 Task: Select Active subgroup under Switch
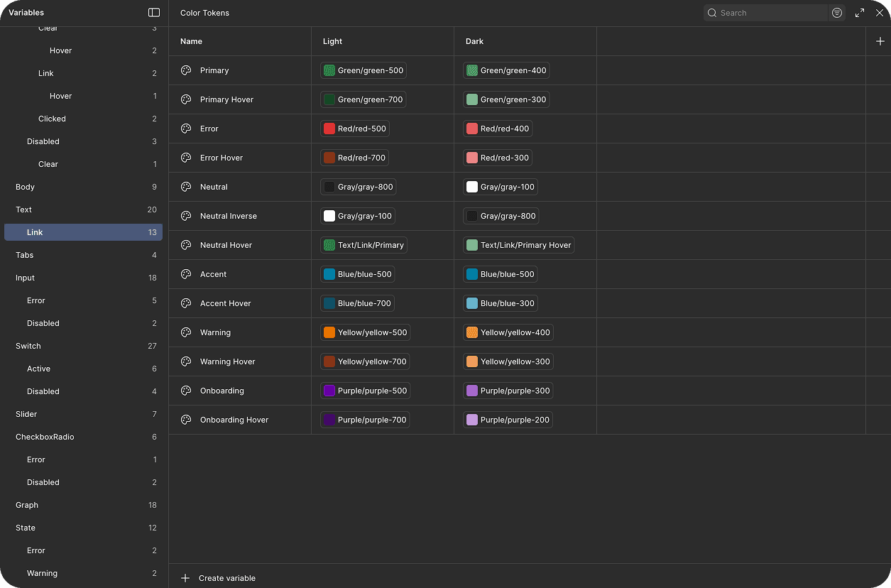pos(84,369)
